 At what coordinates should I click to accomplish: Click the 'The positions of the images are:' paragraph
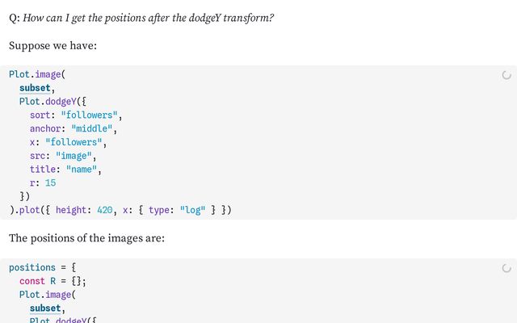tap(86, 238)
